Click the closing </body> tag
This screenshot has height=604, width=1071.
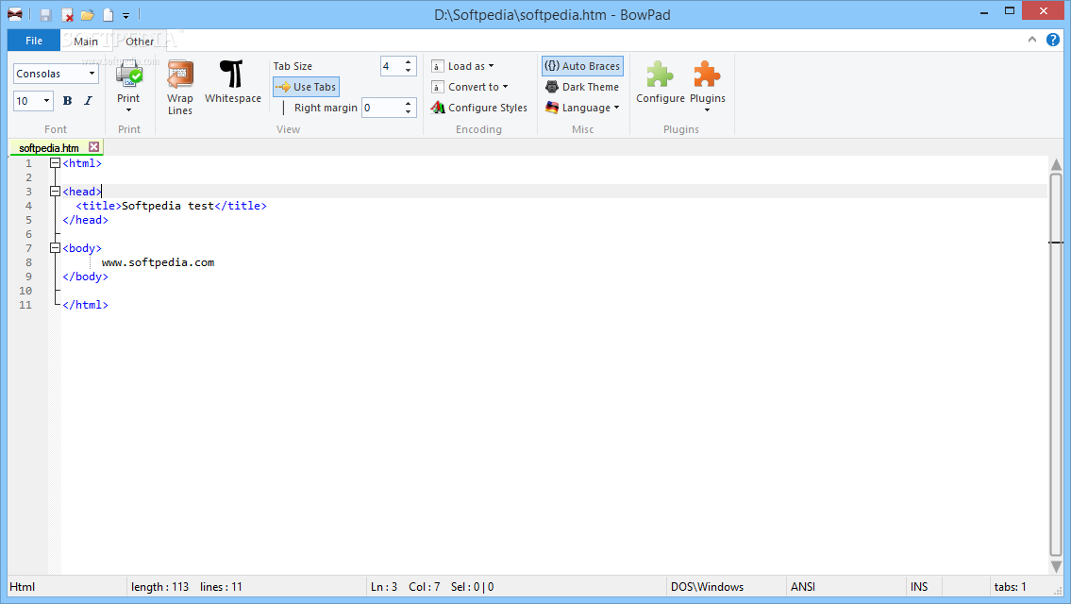85,277
